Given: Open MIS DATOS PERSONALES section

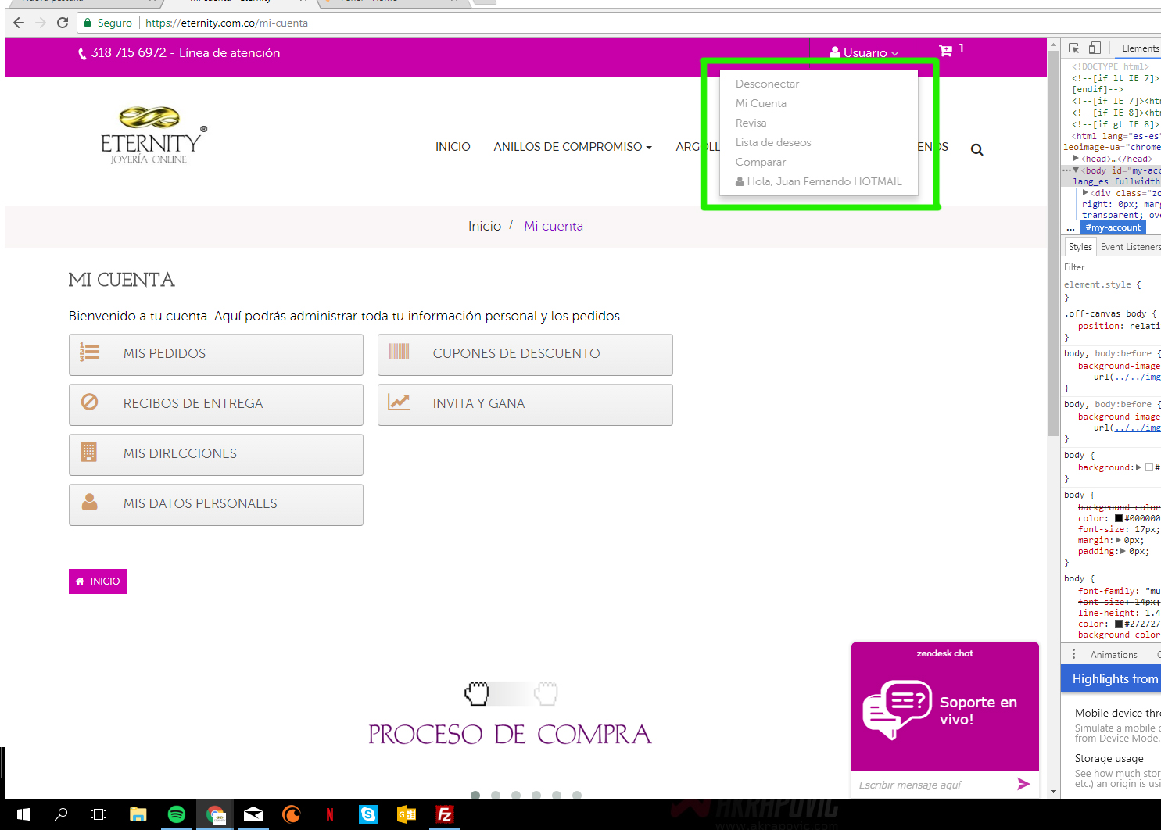Looking at the screenshot, I should (x=216, y=504).
